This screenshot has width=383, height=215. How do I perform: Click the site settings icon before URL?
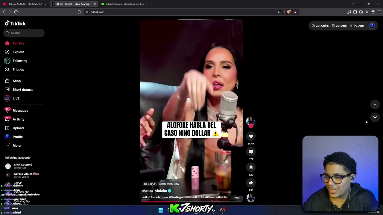tap(87, 12)
